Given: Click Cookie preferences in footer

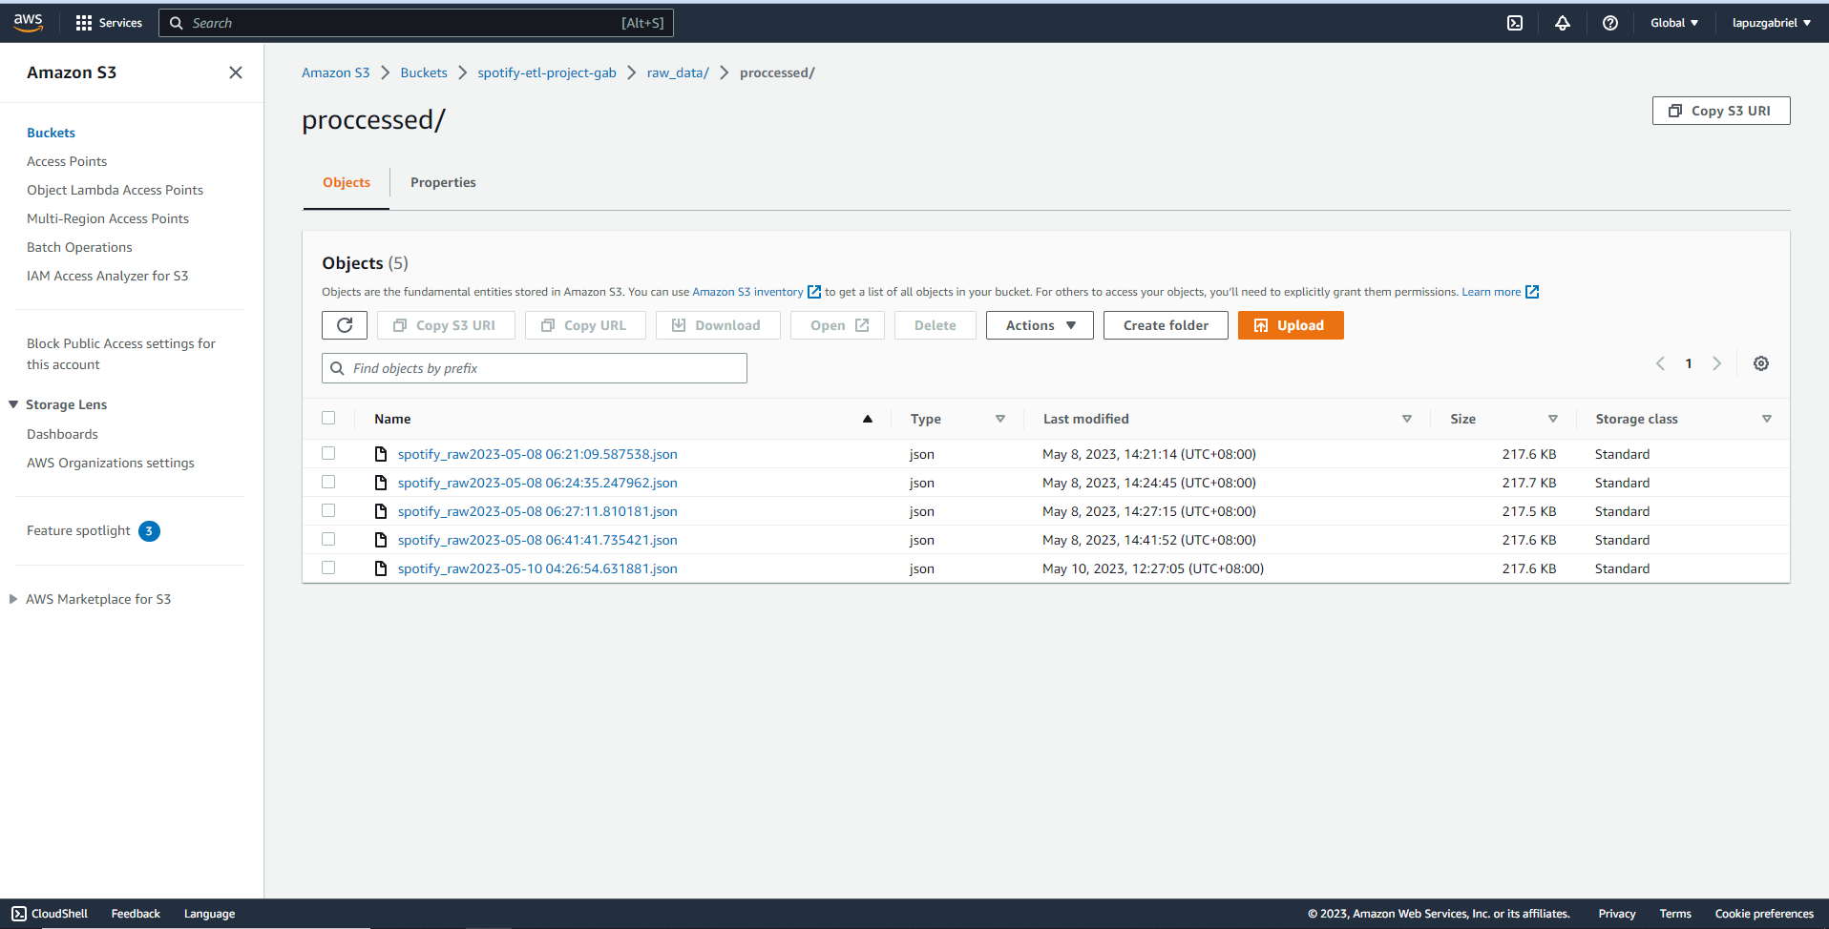Looking at the screenshot, I should tap(1764, 914).
